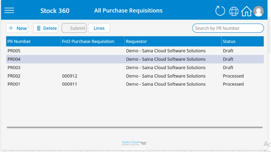This screenshot has width=271, height=152.
Task: Click the Status column header
Action: click(x=242, y=41)
